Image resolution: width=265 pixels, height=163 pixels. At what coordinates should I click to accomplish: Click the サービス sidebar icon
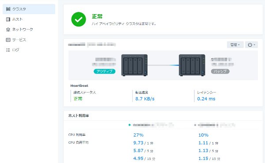8,40
